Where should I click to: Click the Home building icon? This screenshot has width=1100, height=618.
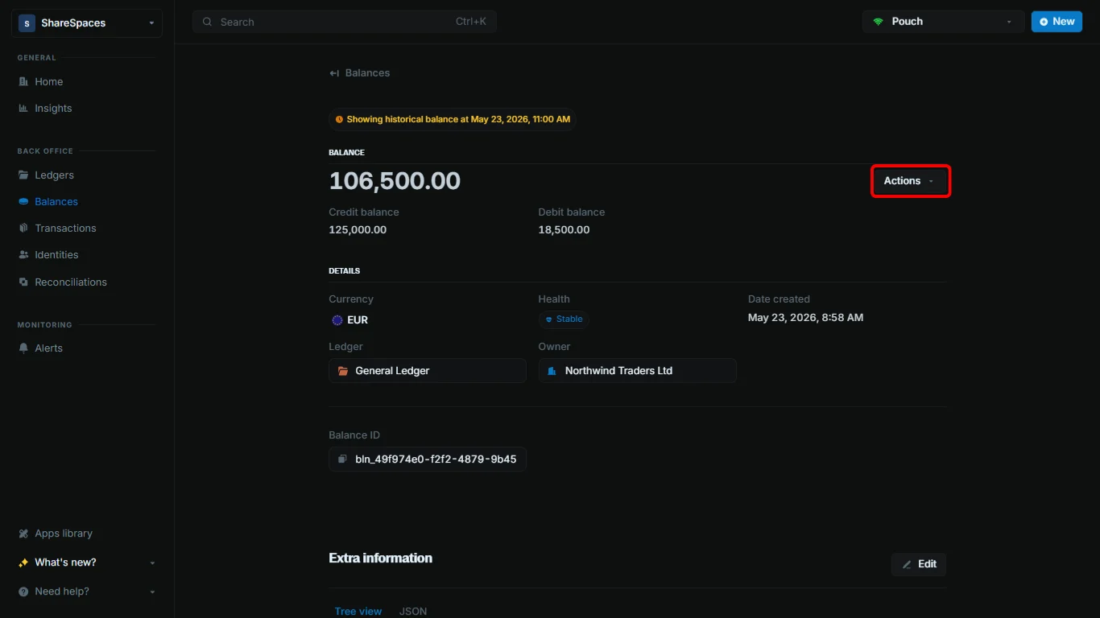pyautogui.click(x=23, y=81)
